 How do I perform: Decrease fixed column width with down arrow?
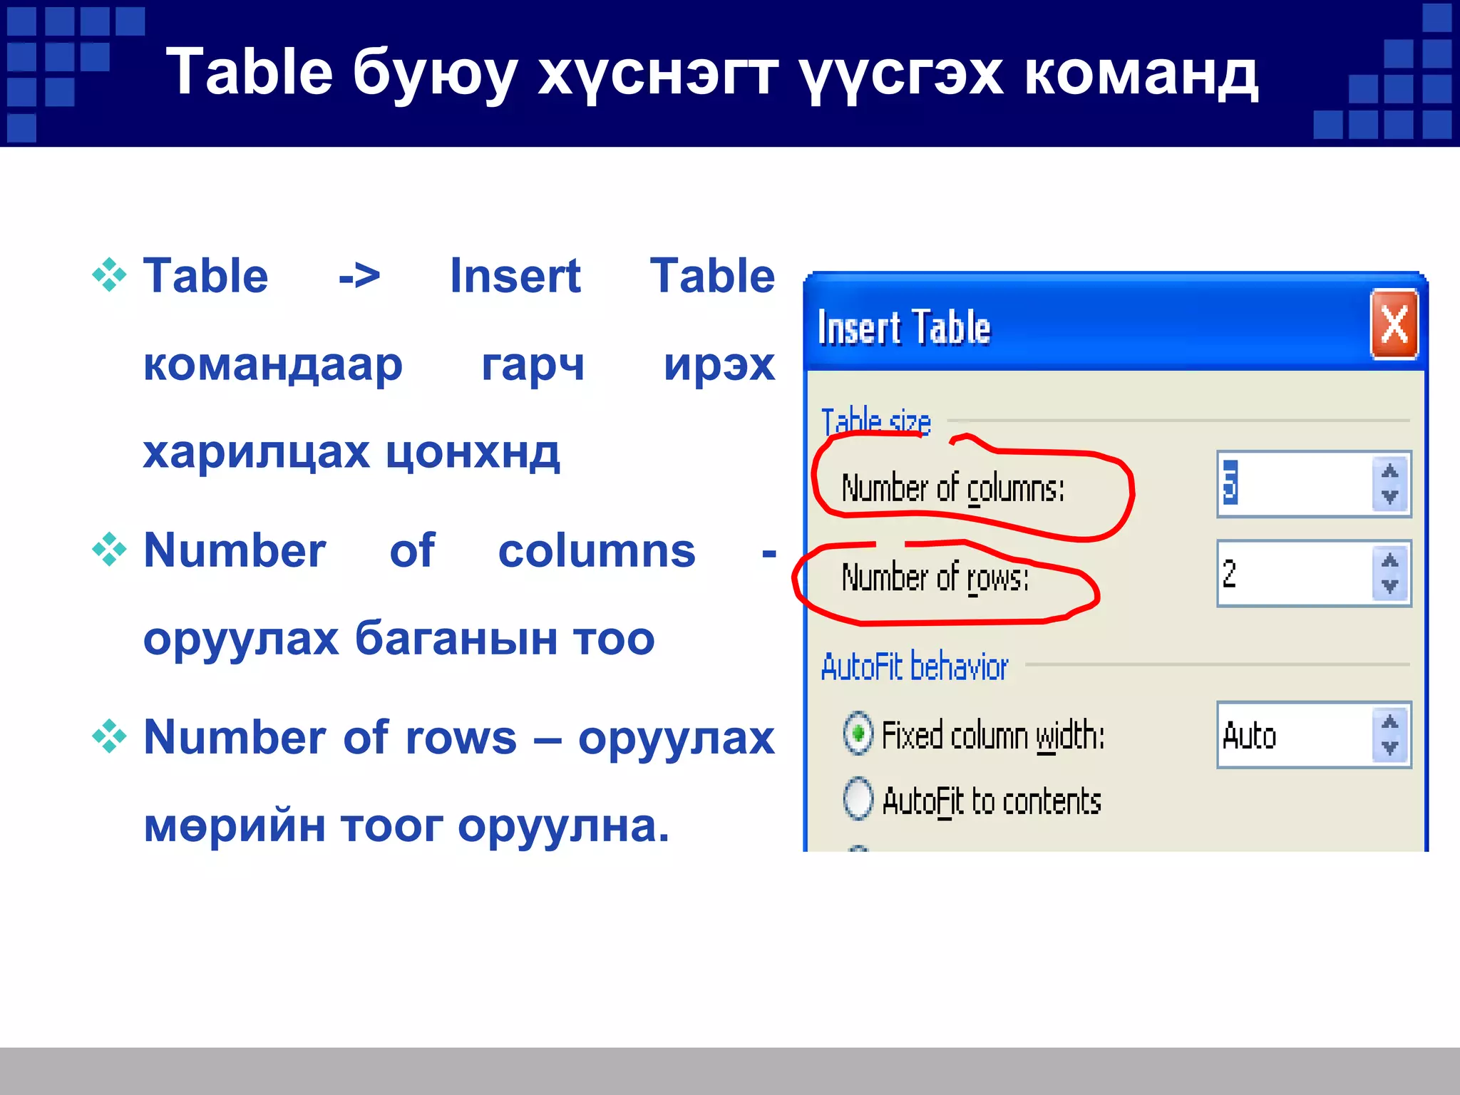point(1389,748)
